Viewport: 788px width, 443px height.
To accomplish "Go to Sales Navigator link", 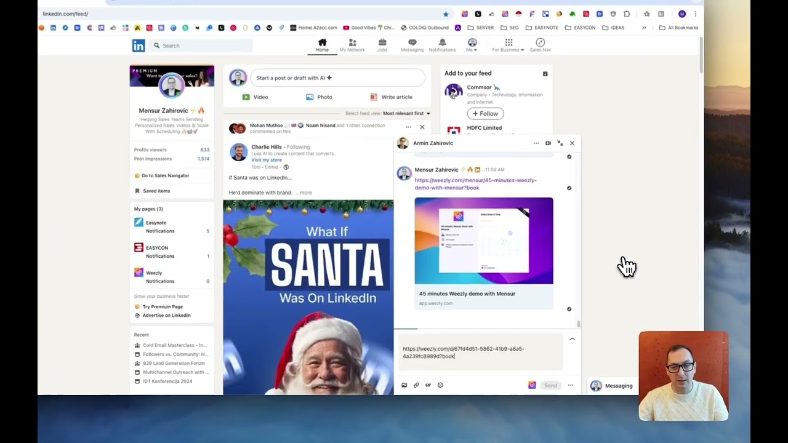I will coord(165,176).
